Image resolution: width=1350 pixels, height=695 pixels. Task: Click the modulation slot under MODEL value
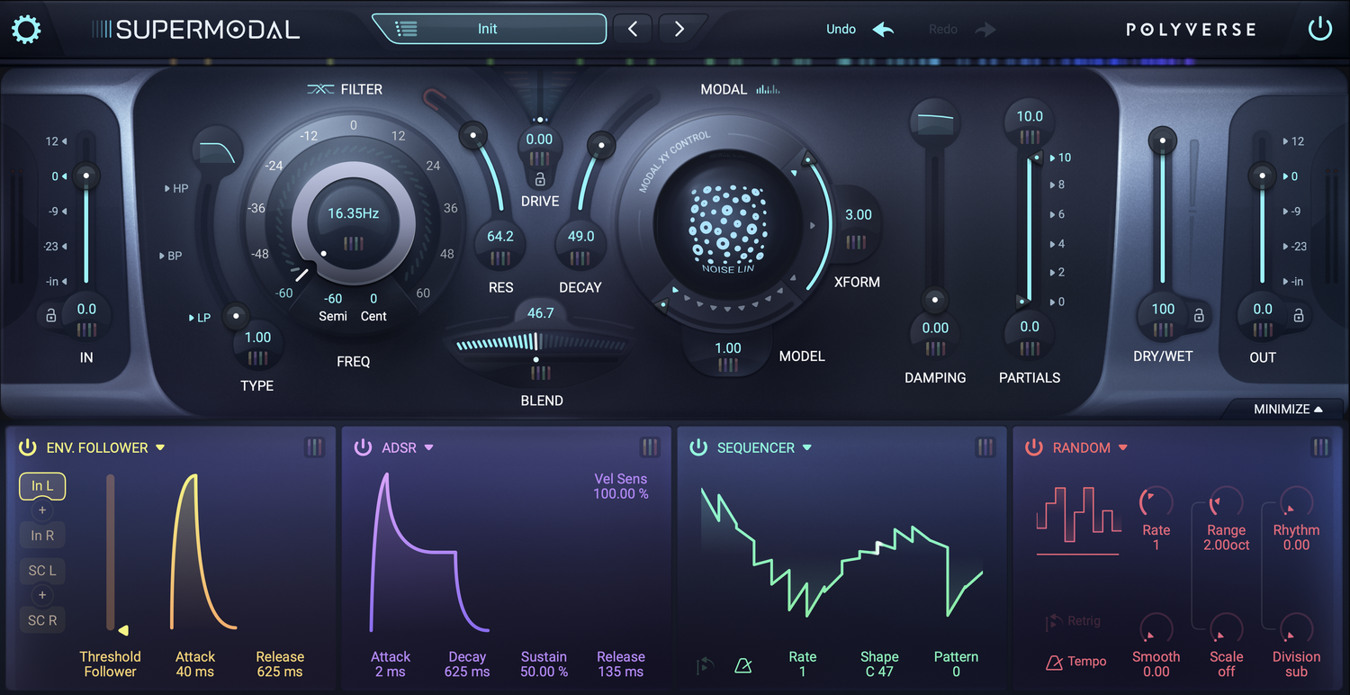coord(728,365)
